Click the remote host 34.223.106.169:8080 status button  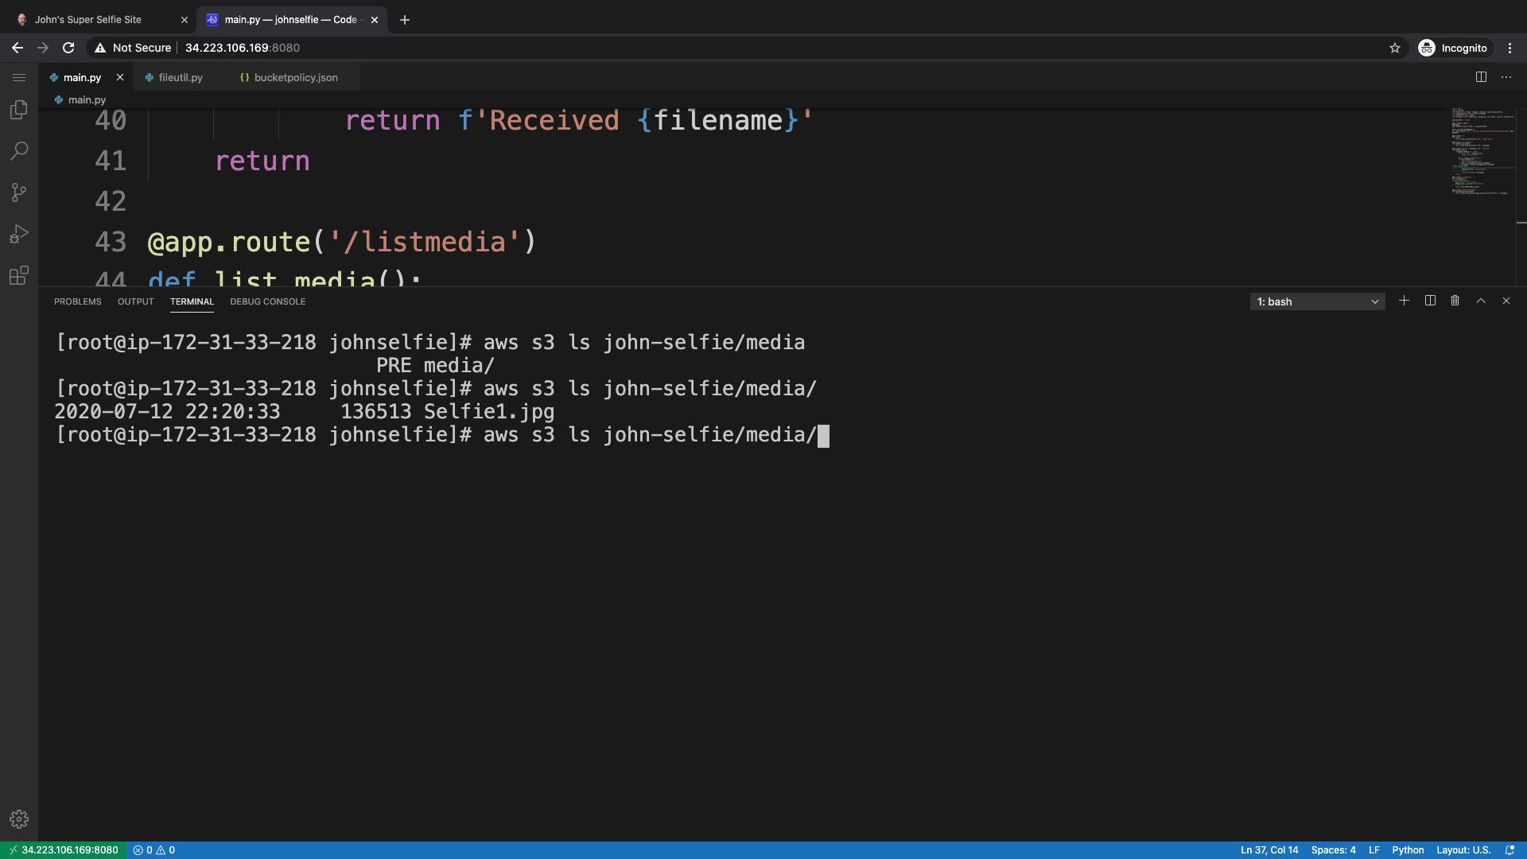(x=64, y=849)
